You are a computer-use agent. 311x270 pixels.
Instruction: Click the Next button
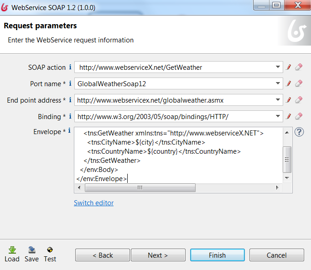coord(158,255)
